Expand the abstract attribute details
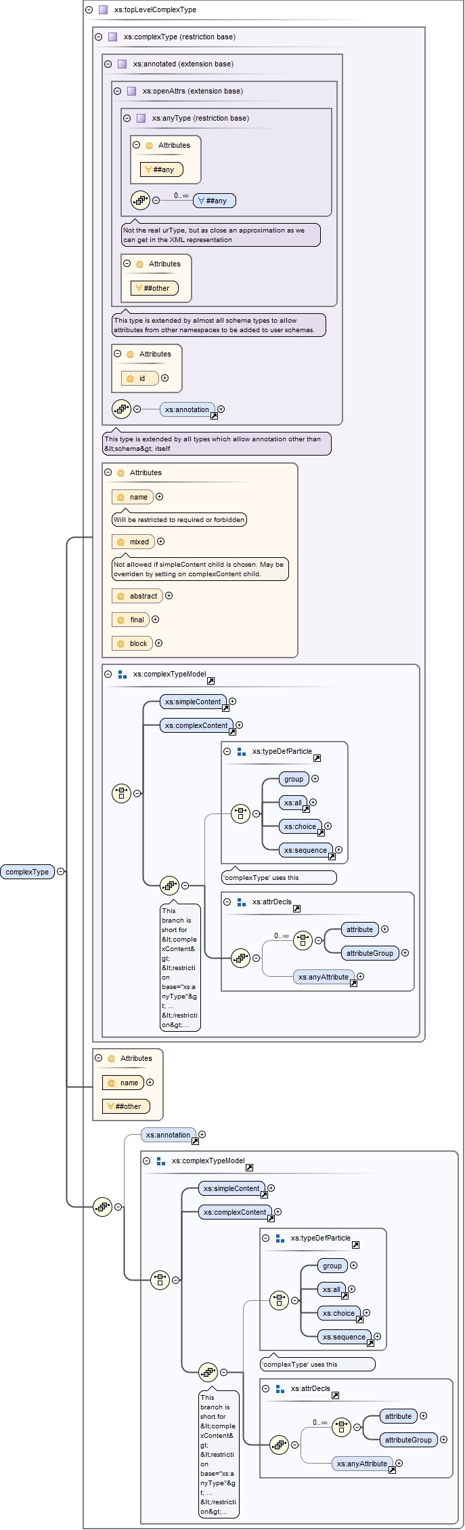Image resolution: width=465 pixels, height=1530 pixels. point(169,596)
